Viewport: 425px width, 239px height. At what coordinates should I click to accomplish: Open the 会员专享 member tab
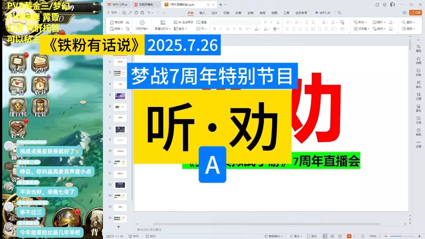pyautogui.click(x=301, y=13)
